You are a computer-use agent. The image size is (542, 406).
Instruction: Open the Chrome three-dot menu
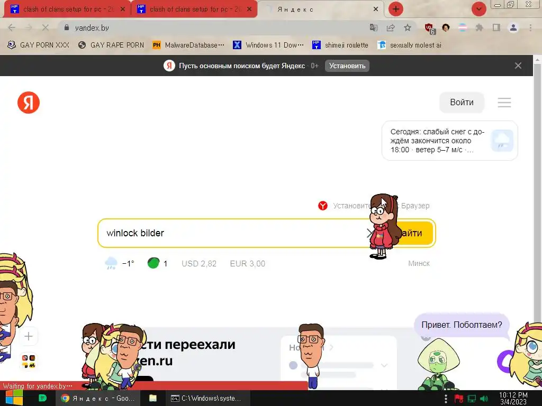[x=530, y=27]
